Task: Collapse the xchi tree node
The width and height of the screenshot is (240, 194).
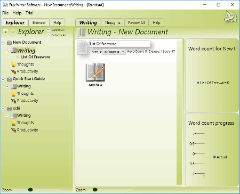Action: tap(3, 109)
